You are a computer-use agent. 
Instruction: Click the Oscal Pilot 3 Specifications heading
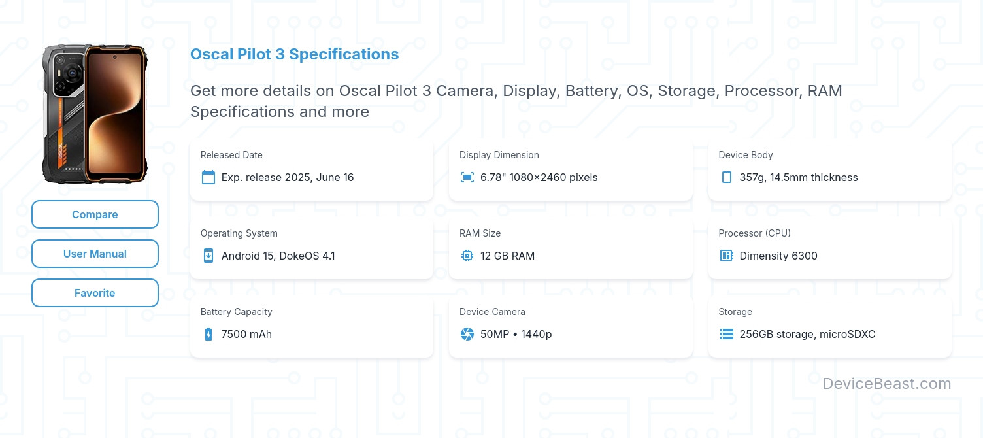(x=294, y=54)
